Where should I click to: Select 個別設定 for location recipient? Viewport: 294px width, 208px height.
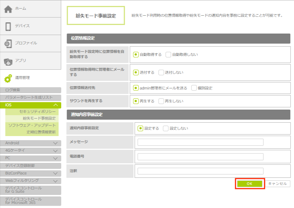194,88
